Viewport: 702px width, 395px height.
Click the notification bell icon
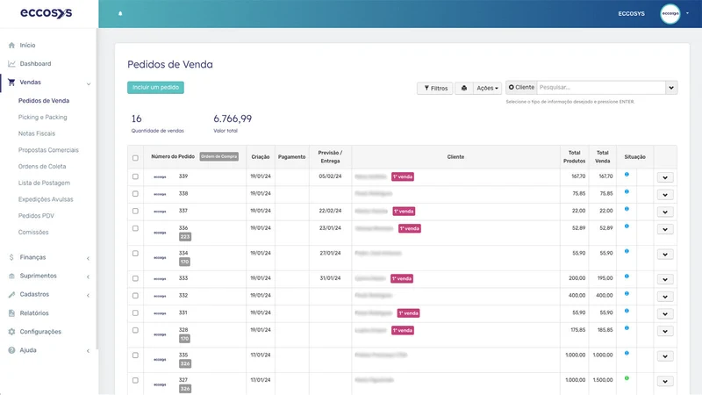coord(120,13)
